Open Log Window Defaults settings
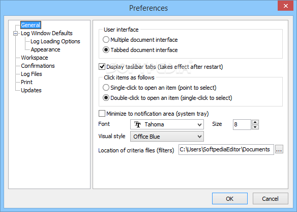Viewport: 297px width, 212px height. pos(47,33)
